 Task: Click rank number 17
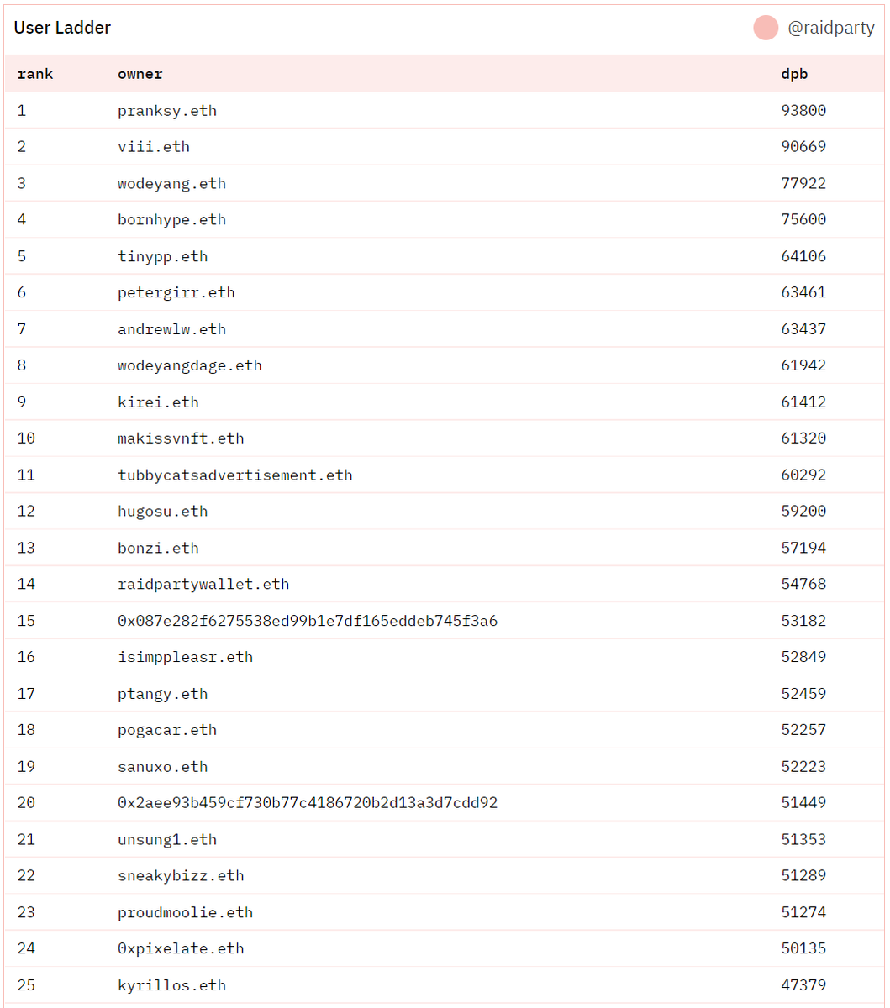pos(26,694)
